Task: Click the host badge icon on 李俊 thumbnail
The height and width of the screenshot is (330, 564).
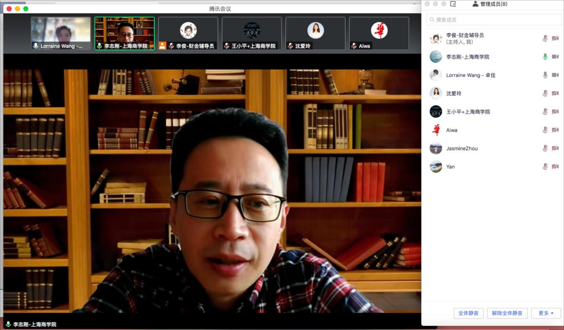Action: click(x=162, y=46)
